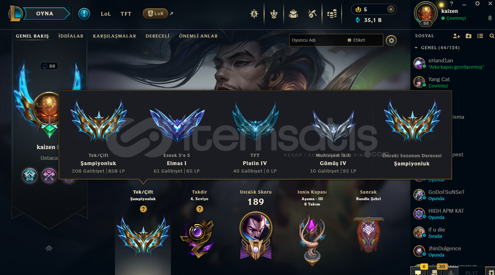495x275 pixels.
Task: Open the new folder icon in Social
Action: [468, 36]
